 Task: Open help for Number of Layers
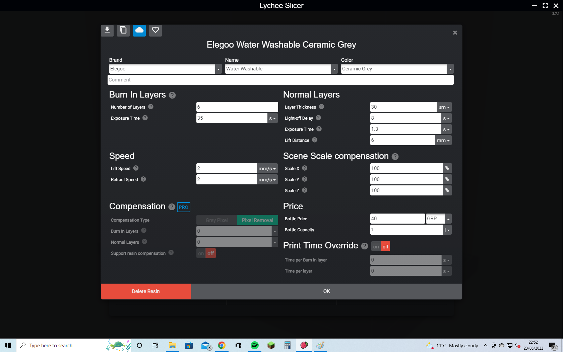[x=151, y=107]
